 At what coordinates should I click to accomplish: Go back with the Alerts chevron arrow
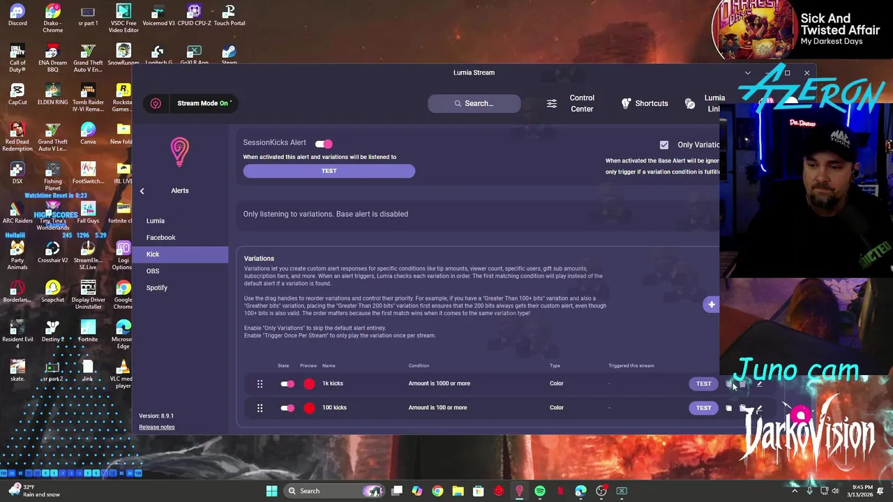coord(142,191)
